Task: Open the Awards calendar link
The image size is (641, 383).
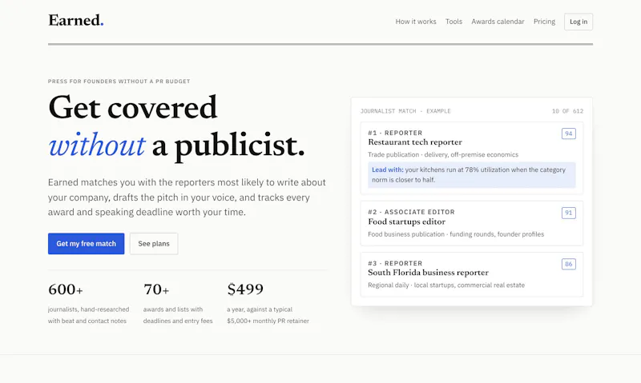Action: pyautogui.click(x=498, y=22)
